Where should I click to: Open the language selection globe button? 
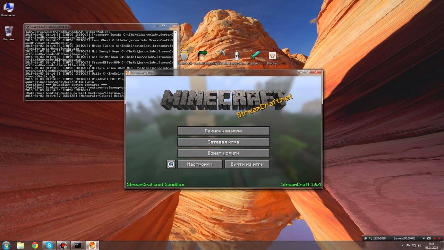pos(171,164)
